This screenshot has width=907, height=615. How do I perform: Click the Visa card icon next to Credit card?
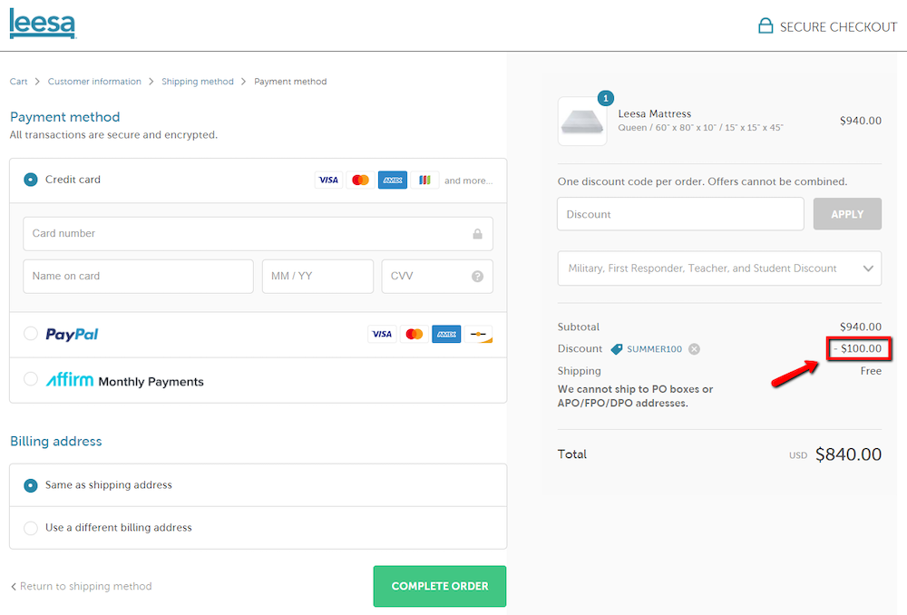tap(328, 180)
